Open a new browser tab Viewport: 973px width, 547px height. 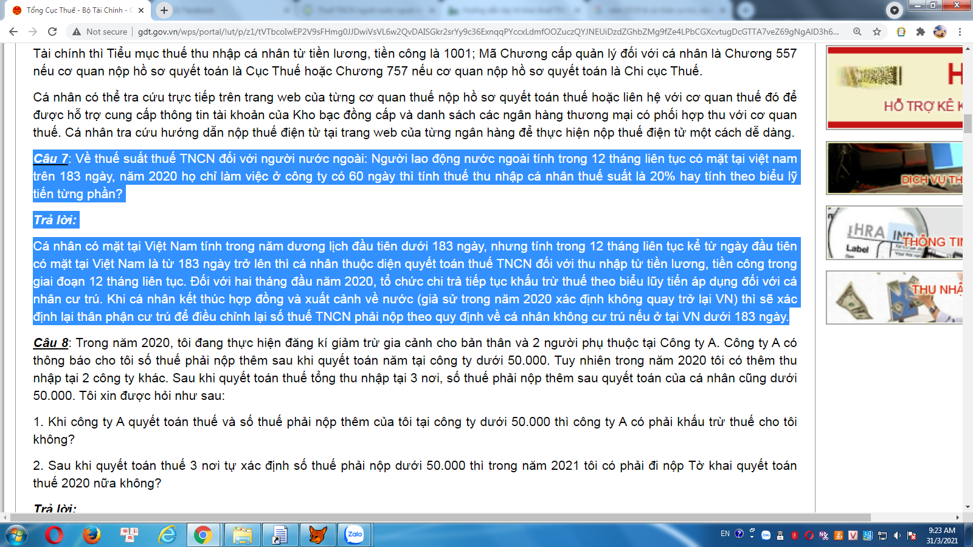[164, 10]
